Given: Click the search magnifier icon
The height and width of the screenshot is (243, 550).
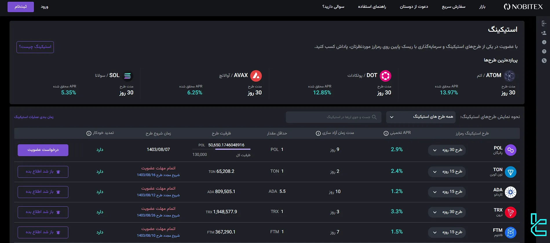Looking at the screenshot, I should point(374,117).
